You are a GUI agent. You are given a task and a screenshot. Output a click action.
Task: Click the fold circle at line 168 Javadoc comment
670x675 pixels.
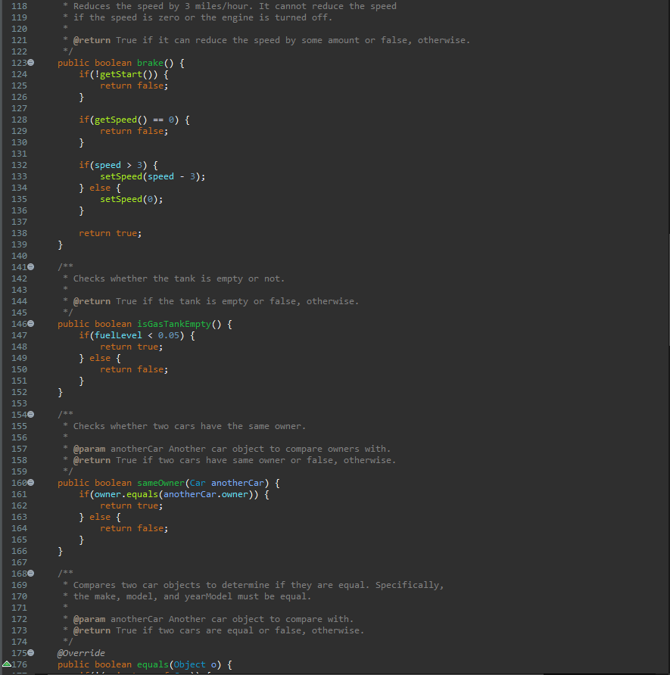click(x=31, y=573)
